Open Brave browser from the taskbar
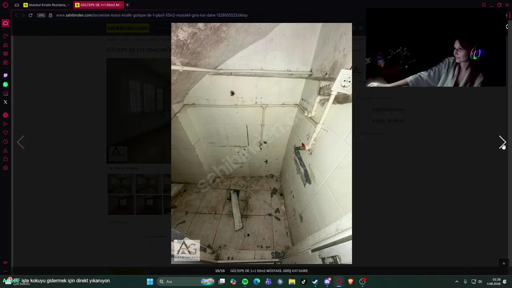512x288 pixels. click(351, 282)
